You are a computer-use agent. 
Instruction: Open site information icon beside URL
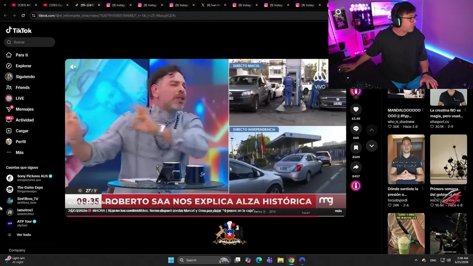34,16
